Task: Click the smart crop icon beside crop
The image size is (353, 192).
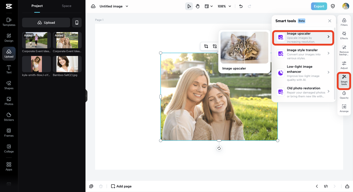Action: coord(215,46)
